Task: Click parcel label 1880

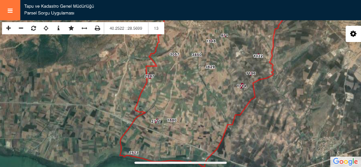Action: 171,120
